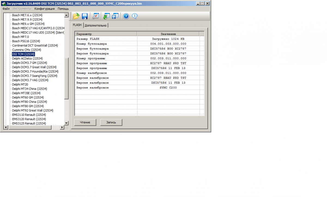Viewport: 327px width, 197px height.
Task: Click the list's vertical scrollbar down arrow
Action: (x=66, y=123)
